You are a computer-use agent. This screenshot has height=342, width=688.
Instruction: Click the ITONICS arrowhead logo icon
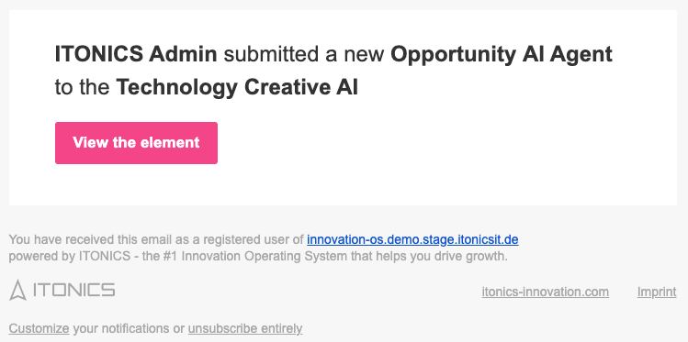click(x=17, y=290)
